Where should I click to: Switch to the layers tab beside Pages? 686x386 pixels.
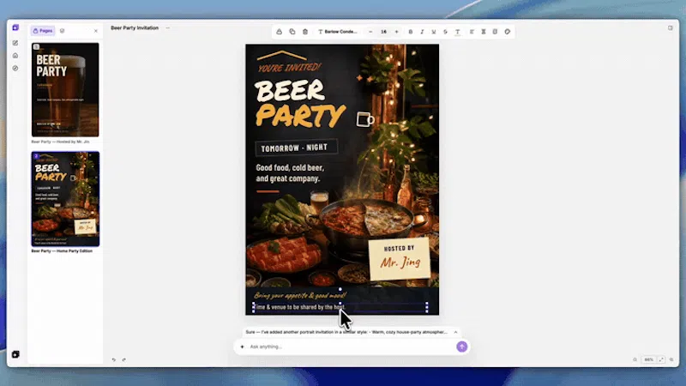62,31
